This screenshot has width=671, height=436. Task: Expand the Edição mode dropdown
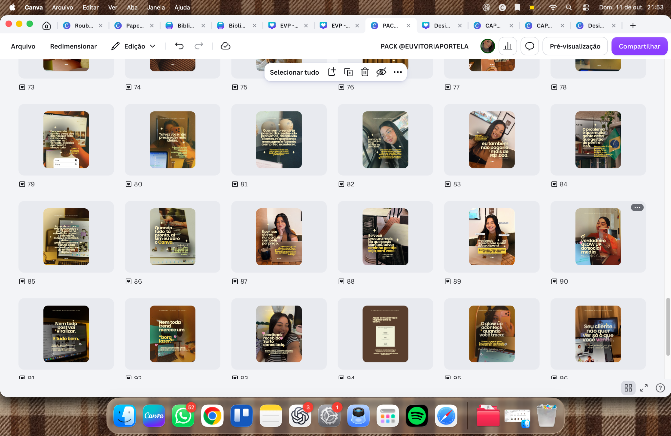pyautogui.click(x=133, y=46)
